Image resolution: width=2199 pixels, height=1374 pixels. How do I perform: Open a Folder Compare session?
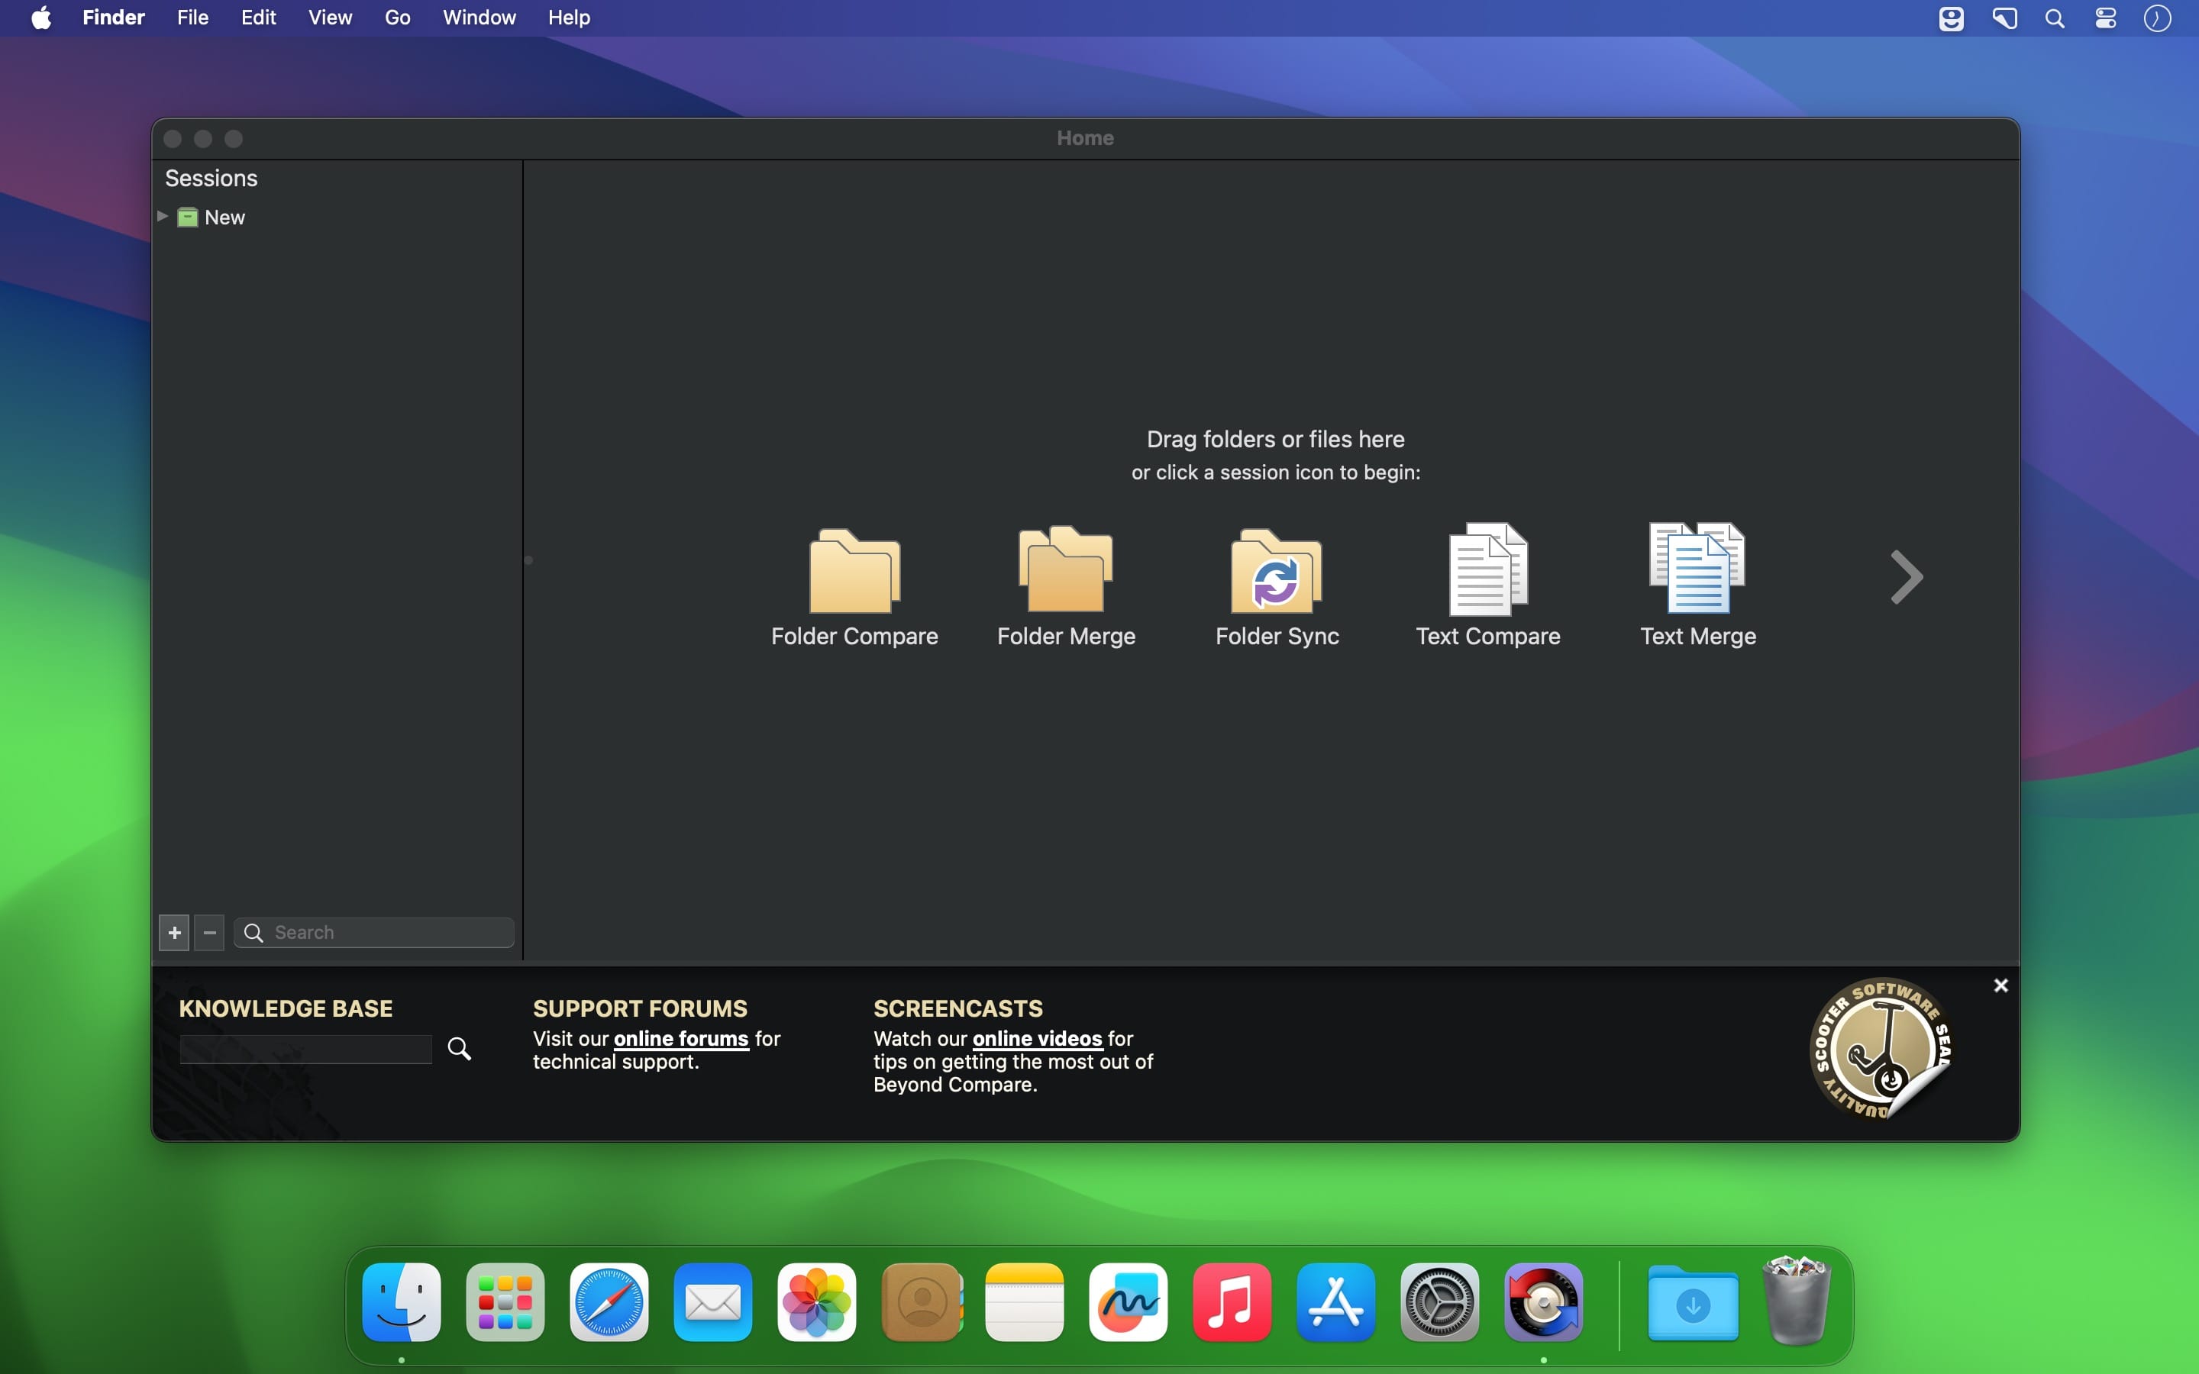coord(854,586)
